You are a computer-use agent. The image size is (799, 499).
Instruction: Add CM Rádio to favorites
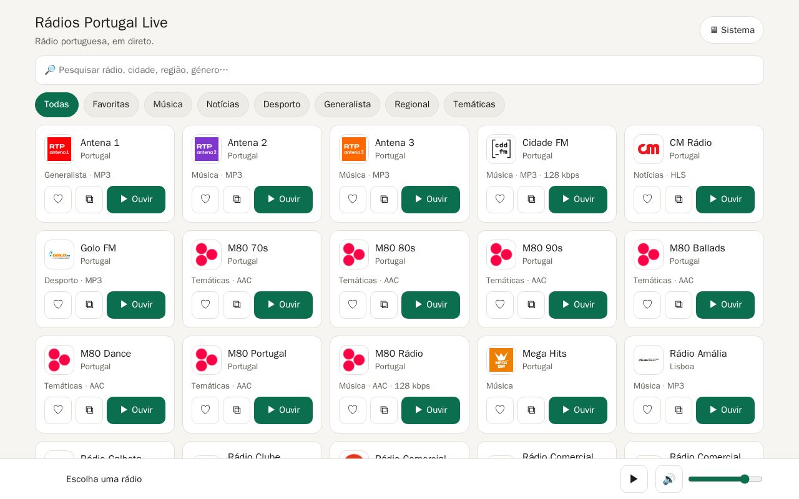[x=647, y=200]
